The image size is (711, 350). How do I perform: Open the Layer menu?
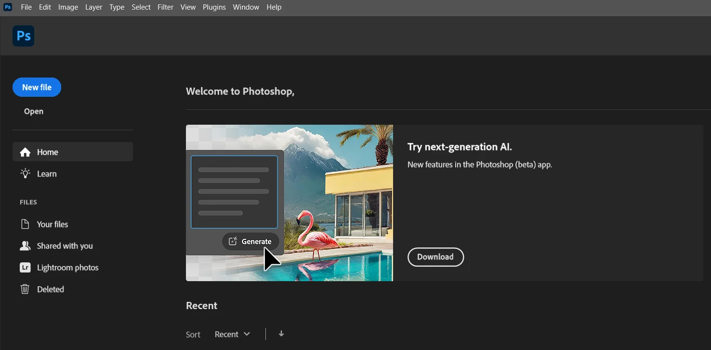[x=93, y=7]
